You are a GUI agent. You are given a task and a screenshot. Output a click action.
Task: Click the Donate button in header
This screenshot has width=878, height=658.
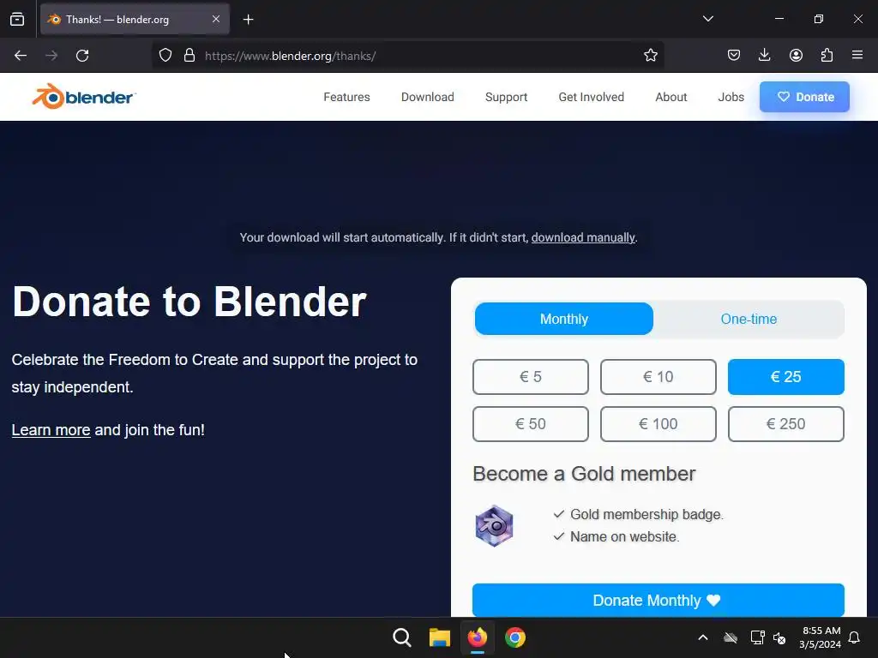click(x=804, y=97)
